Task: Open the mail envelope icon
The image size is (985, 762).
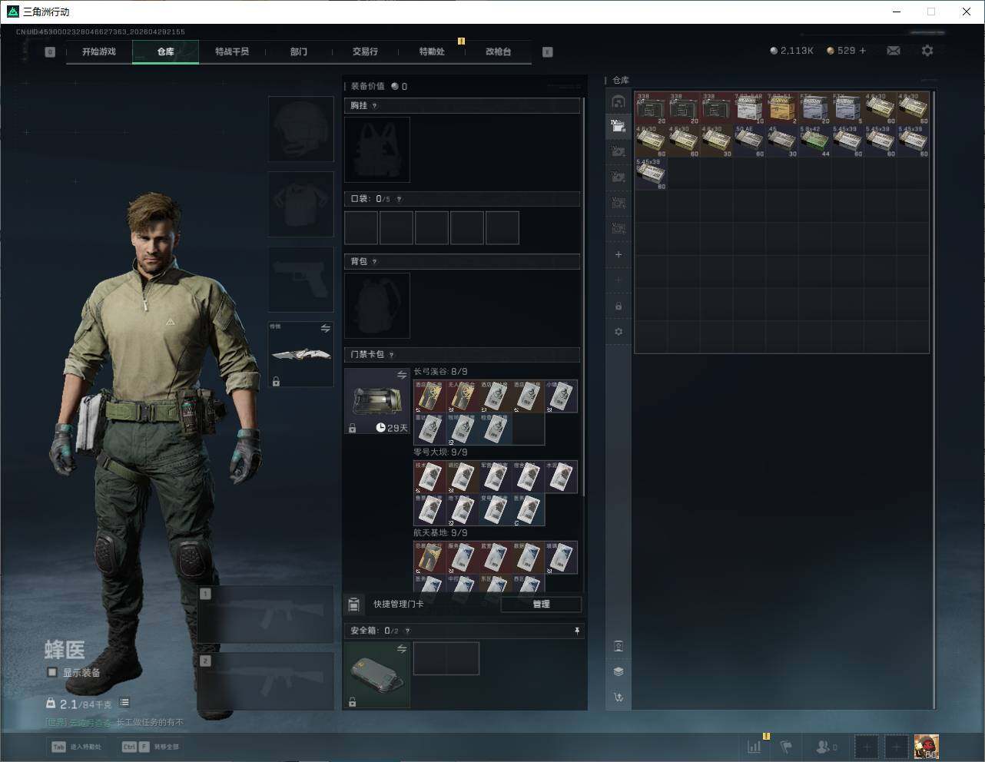Action: (894, 51)
